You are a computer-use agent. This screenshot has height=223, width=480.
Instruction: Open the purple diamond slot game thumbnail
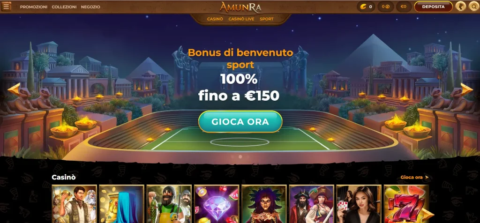(217, 204)
